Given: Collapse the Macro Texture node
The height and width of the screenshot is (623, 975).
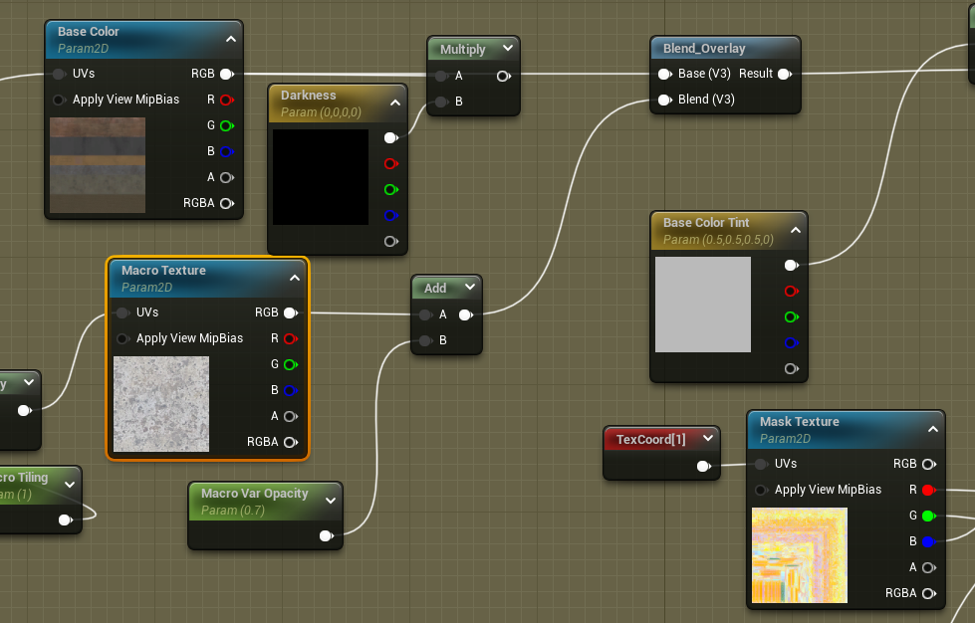Looking at the screenshot, I should (x=295, y=279).
